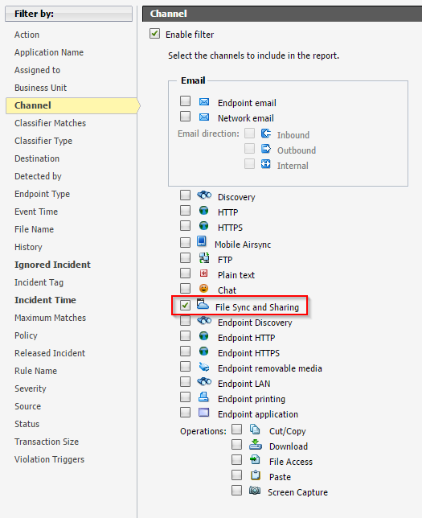422x518 pixels.
Task: Click the Mobile Airsync device icon
Action: click(202, 241)
